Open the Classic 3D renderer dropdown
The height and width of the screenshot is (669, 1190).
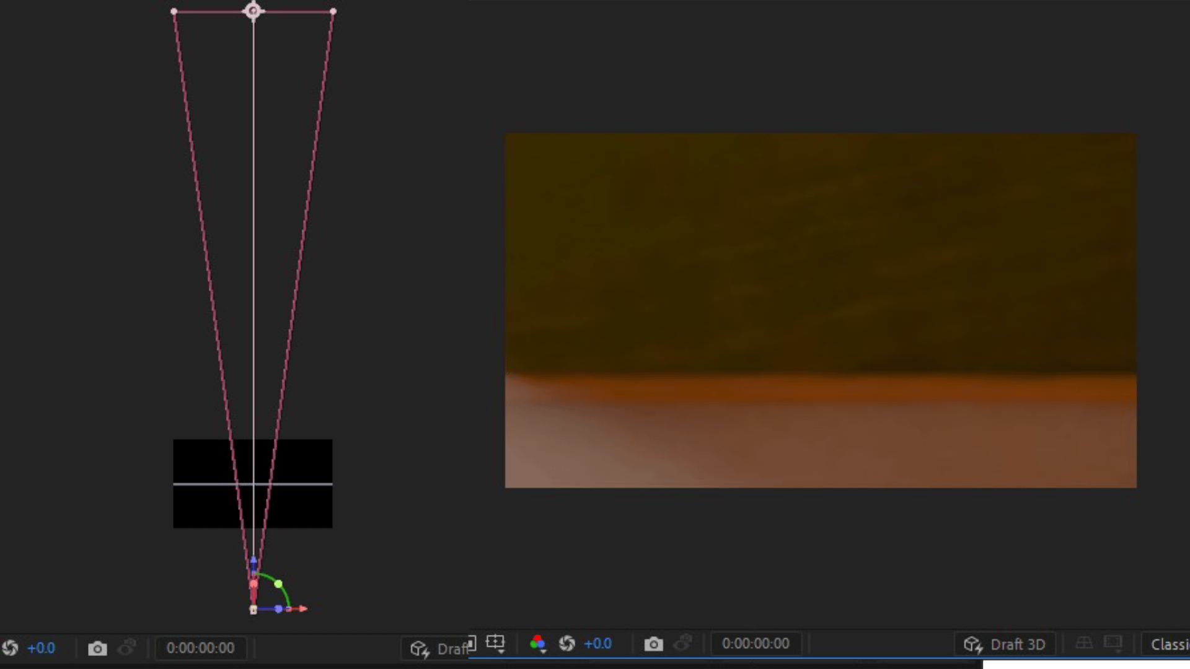point(1169,644)
